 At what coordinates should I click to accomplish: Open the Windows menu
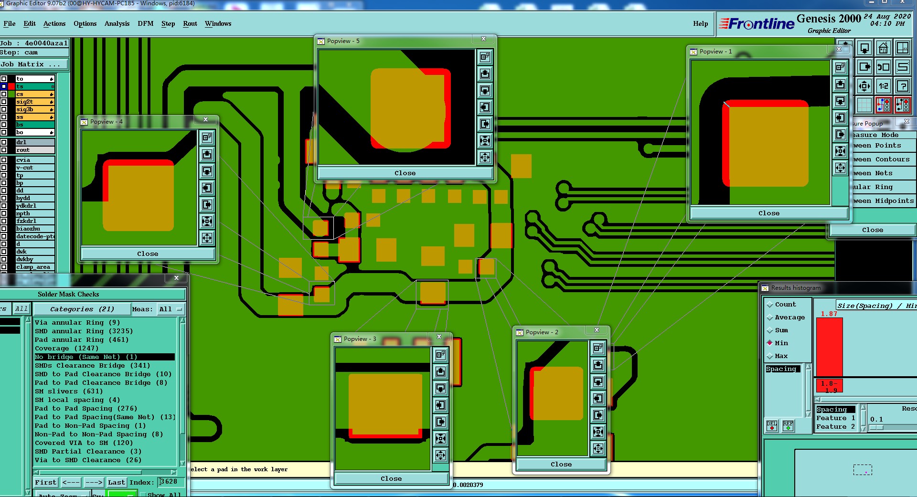pyautogui.click(x=218, y=23)
